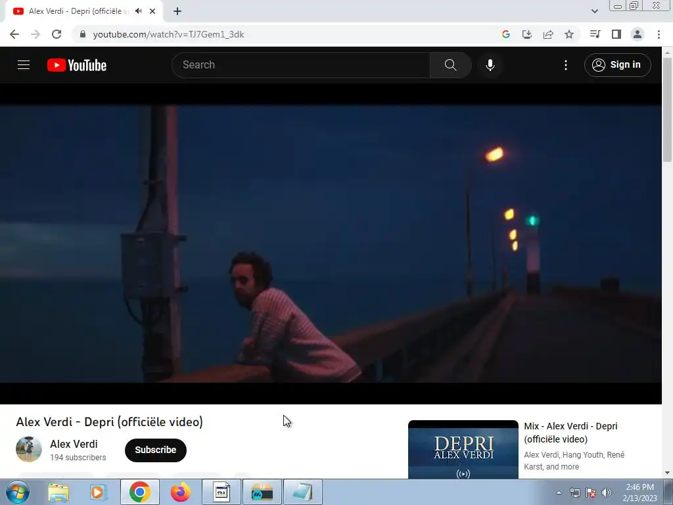Go back with browser back arrow
The height and width of the screenshot is (505, 673).
(x=14, y=34)
